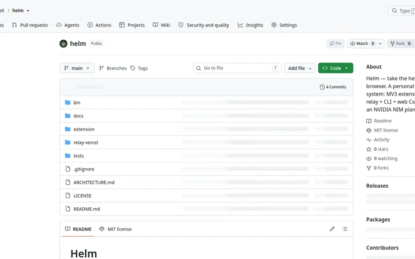Click the scales icon beside MIT license in About
This screenshot has height=259, width=415.
click(x=369, y=130)
